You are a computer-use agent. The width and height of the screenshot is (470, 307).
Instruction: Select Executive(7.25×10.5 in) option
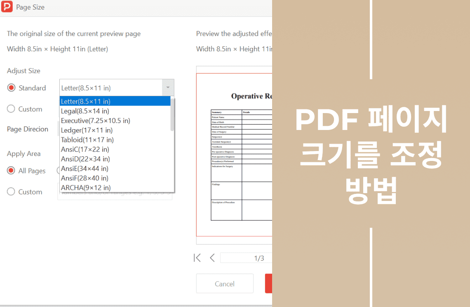coord(96,120)
